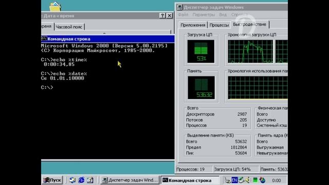The width and height of the screenshot is (329, 185).
Task: Select the Быстродействие tab
Action: (x=249, y=24)
